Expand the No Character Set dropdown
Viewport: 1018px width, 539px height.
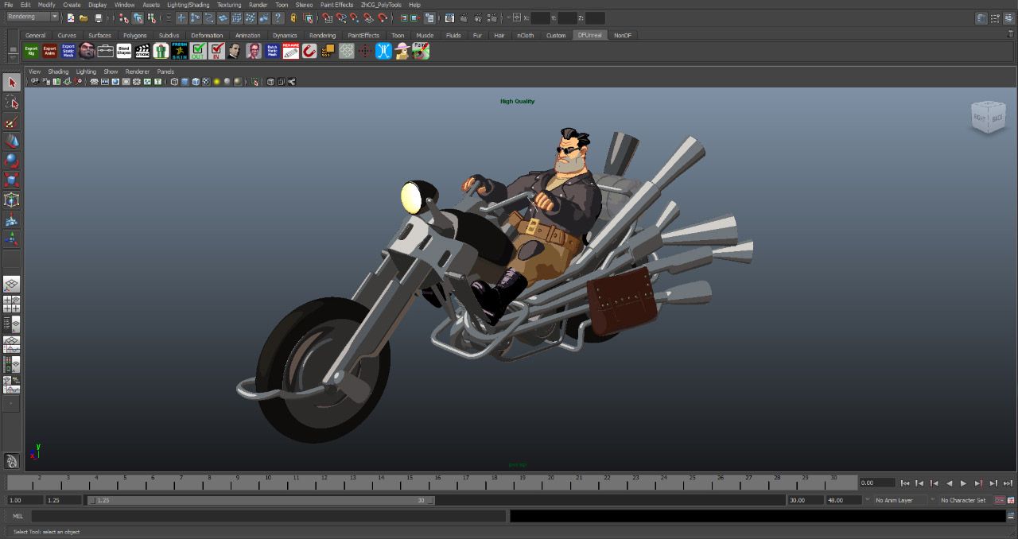click(x=963, y=500)
